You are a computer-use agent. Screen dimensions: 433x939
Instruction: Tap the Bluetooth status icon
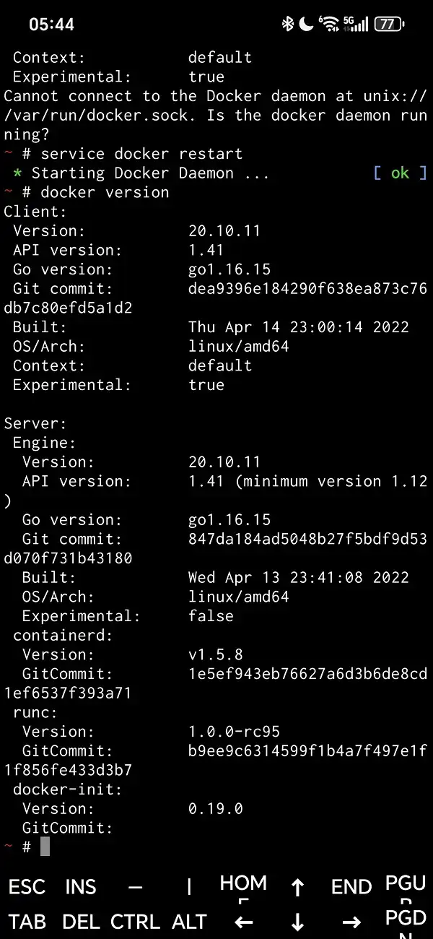[287, 24]
